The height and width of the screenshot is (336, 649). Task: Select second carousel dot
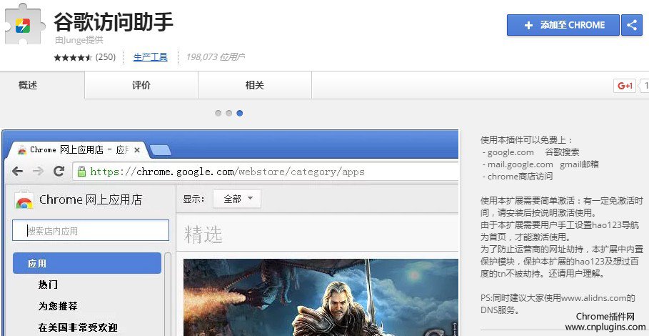tap(229, 113)
